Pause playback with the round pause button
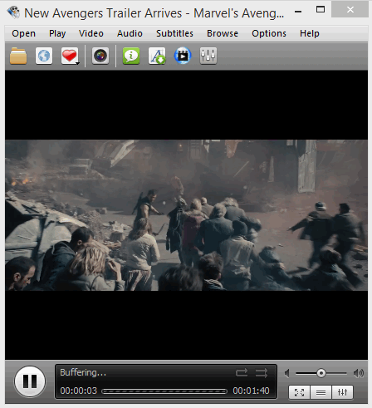The height and width of the screenshot is (408, 372). 30,381
